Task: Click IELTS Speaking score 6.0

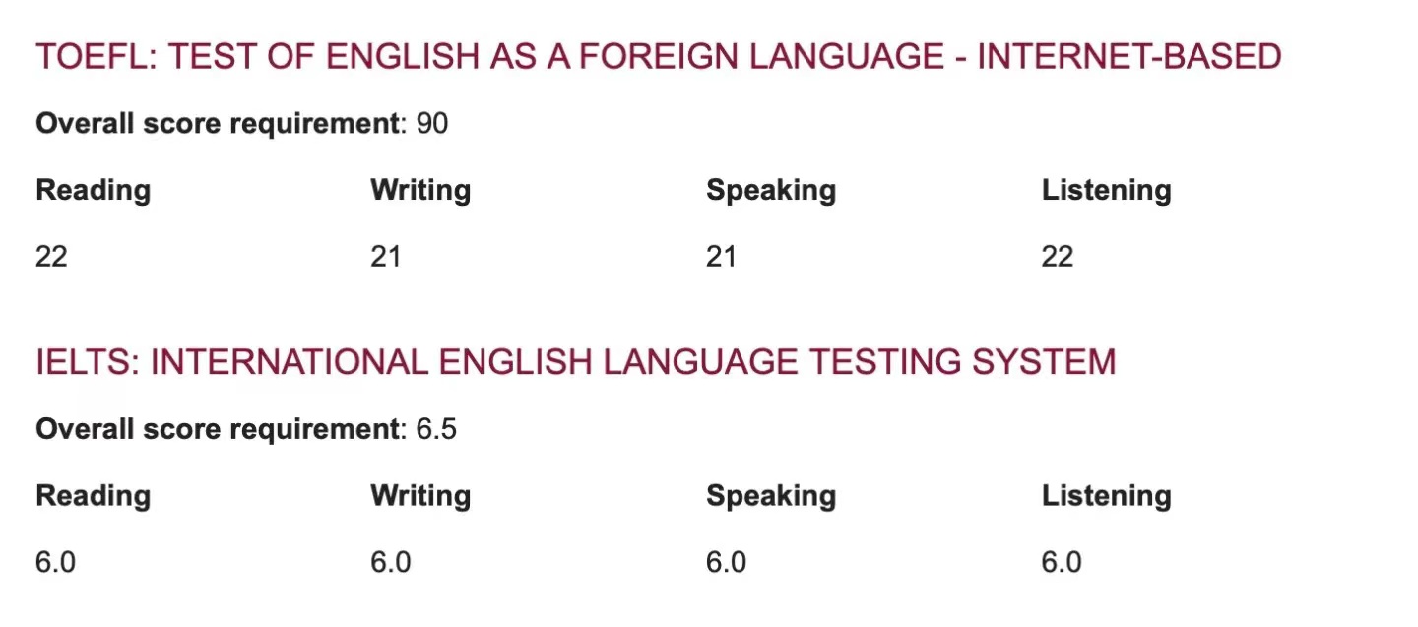Action: point(727,562)
